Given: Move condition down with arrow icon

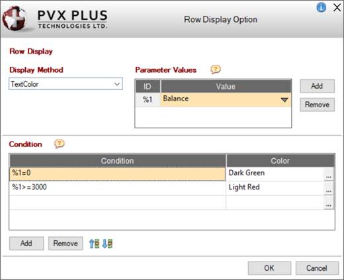Looking at the screenshot, I should (x=107, y=244).
